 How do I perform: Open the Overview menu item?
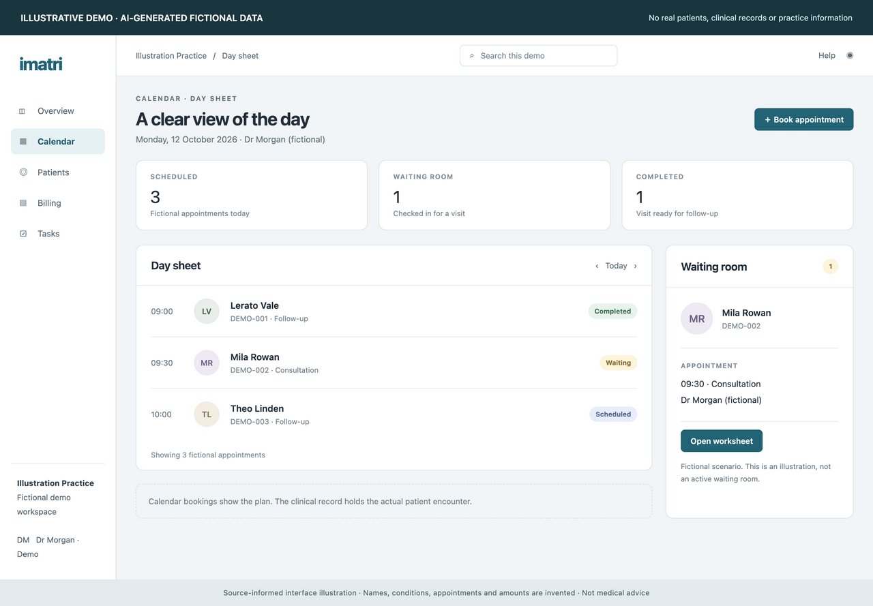pyautogui.click(x=58, y=111)
